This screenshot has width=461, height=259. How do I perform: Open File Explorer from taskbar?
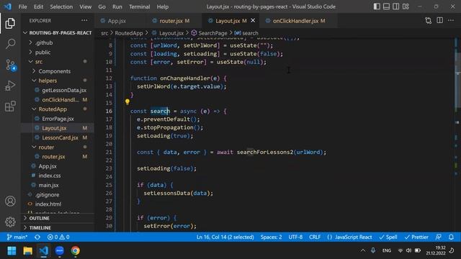(28, 250)
